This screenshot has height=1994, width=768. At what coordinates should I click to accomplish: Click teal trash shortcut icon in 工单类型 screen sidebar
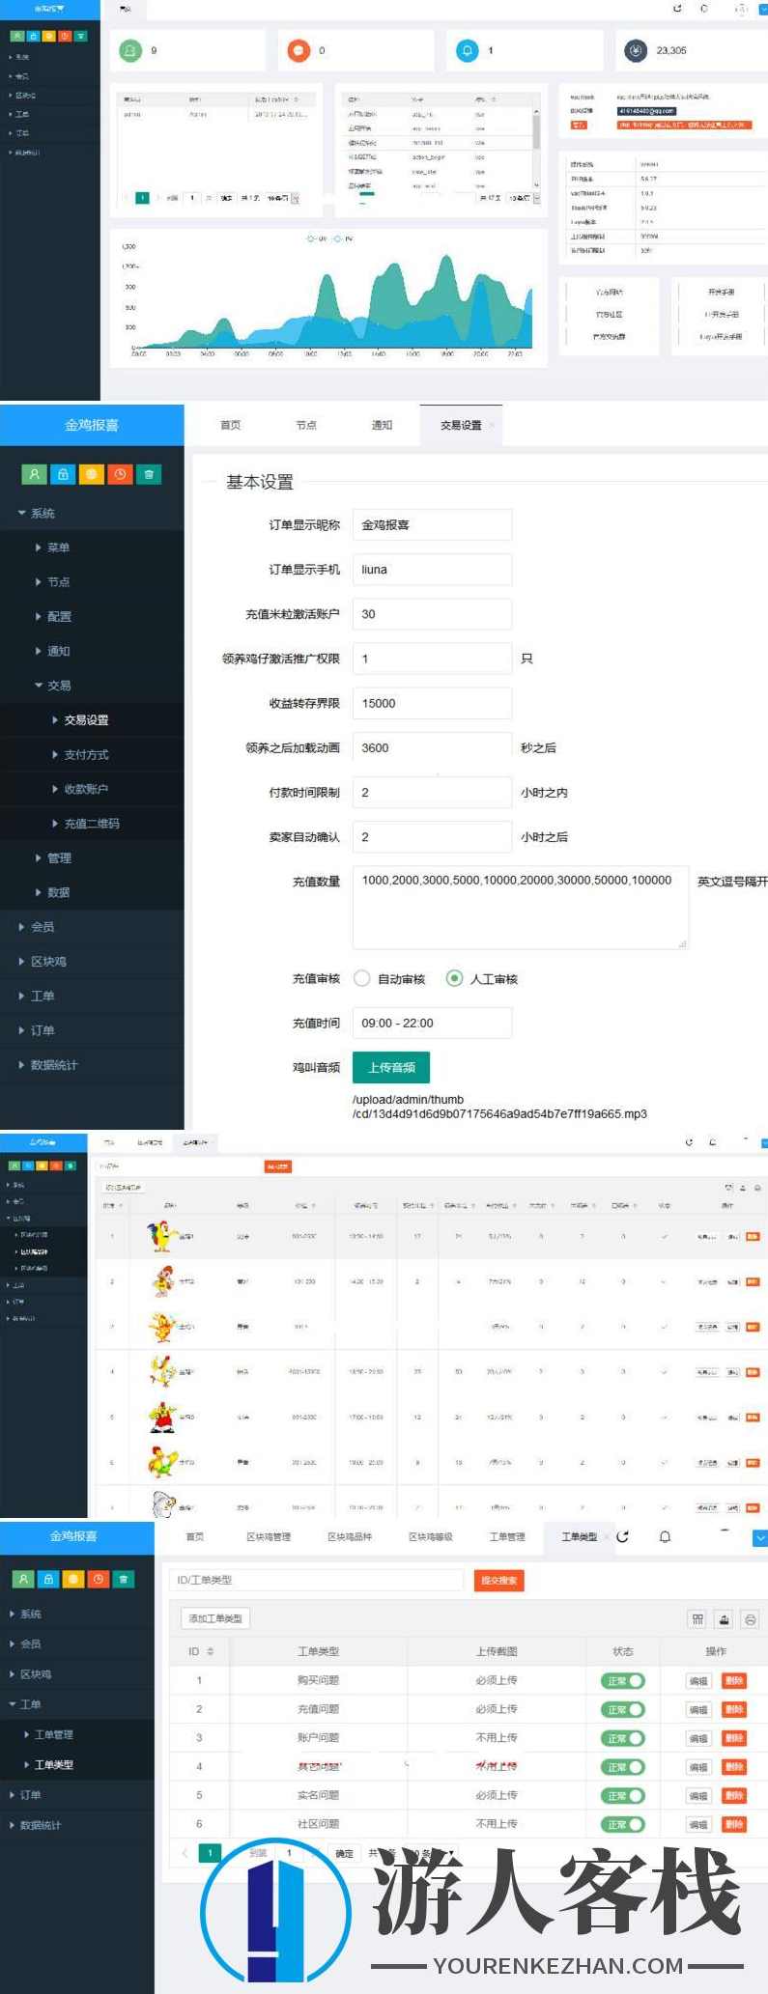[124, 1579]
